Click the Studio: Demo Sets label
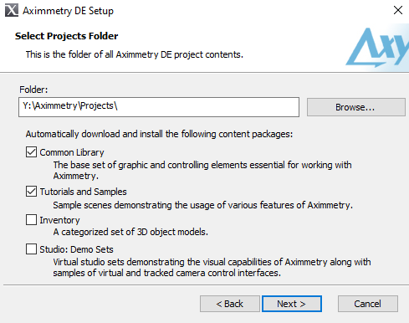This screenshot has height=323, width=409. (x=76, y=249)
